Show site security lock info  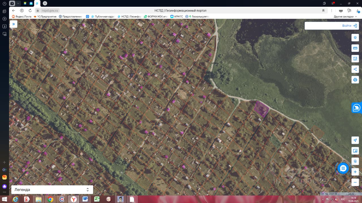[x=38, y=10]
